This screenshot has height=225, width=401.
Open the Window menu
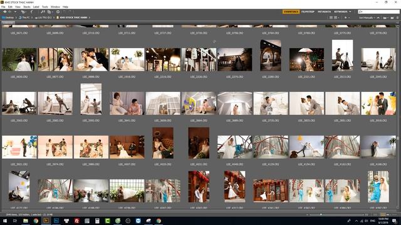tap(55, 7)
